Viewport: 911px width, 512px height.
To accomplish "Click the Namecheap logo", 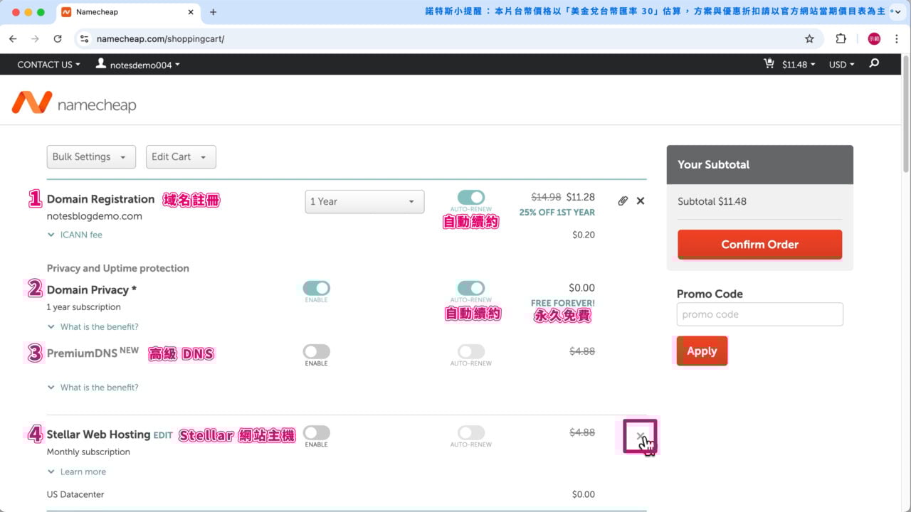I will 73,102.
